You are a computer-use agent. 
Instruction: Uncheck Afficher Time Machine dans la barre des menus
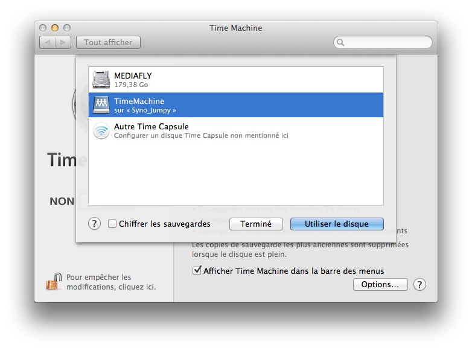tap(197, 270)
